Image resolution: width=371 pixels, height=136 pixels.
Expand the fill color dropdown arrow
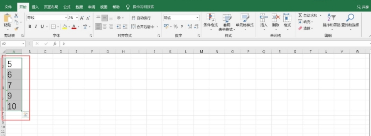click(x=69, y=26)
